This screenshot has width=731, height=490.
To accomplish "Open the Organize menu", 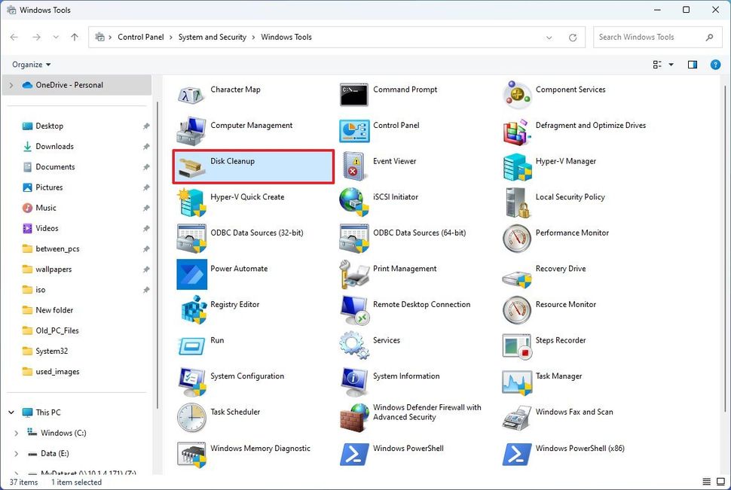I will [x=29, y=64].
